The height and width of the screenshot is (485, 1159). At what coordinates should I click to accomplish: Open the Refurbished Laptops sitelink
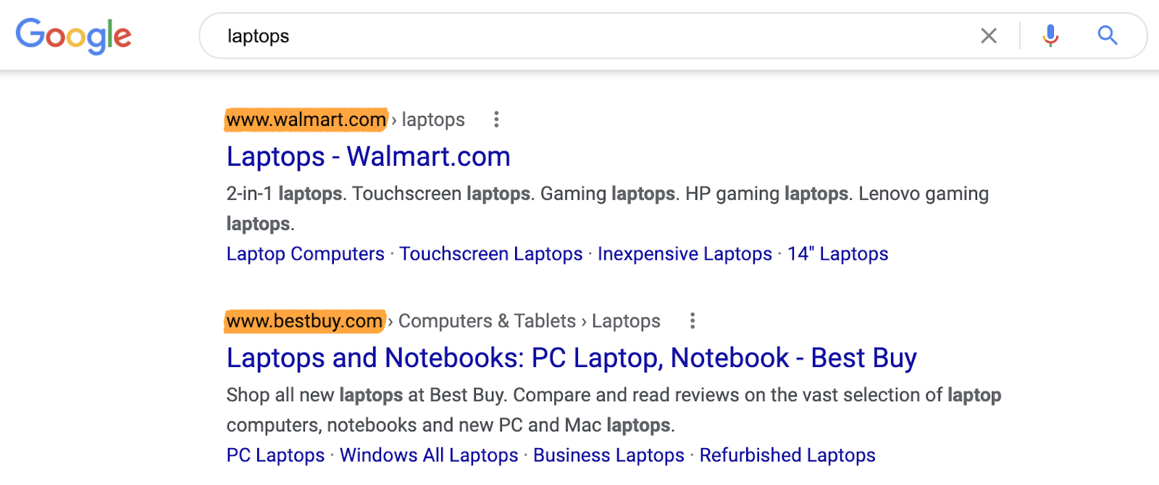pyautogui.click(x=787, y=455)
